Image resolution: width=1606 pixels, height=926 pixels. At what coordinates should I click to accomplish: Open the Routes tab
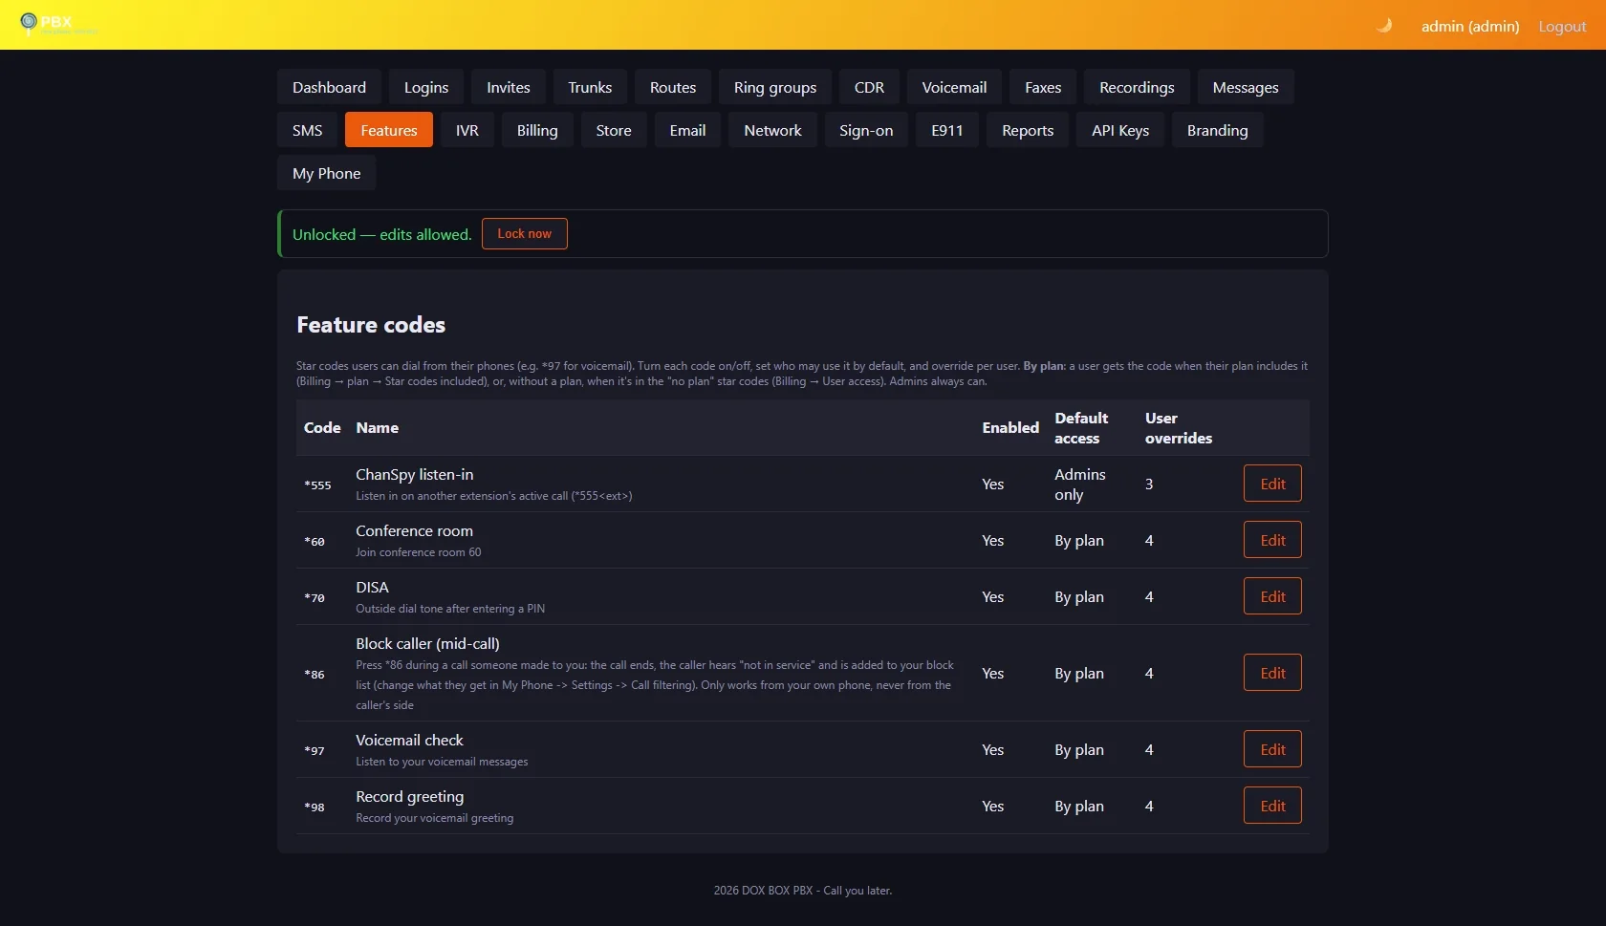(x=673, y=87)
